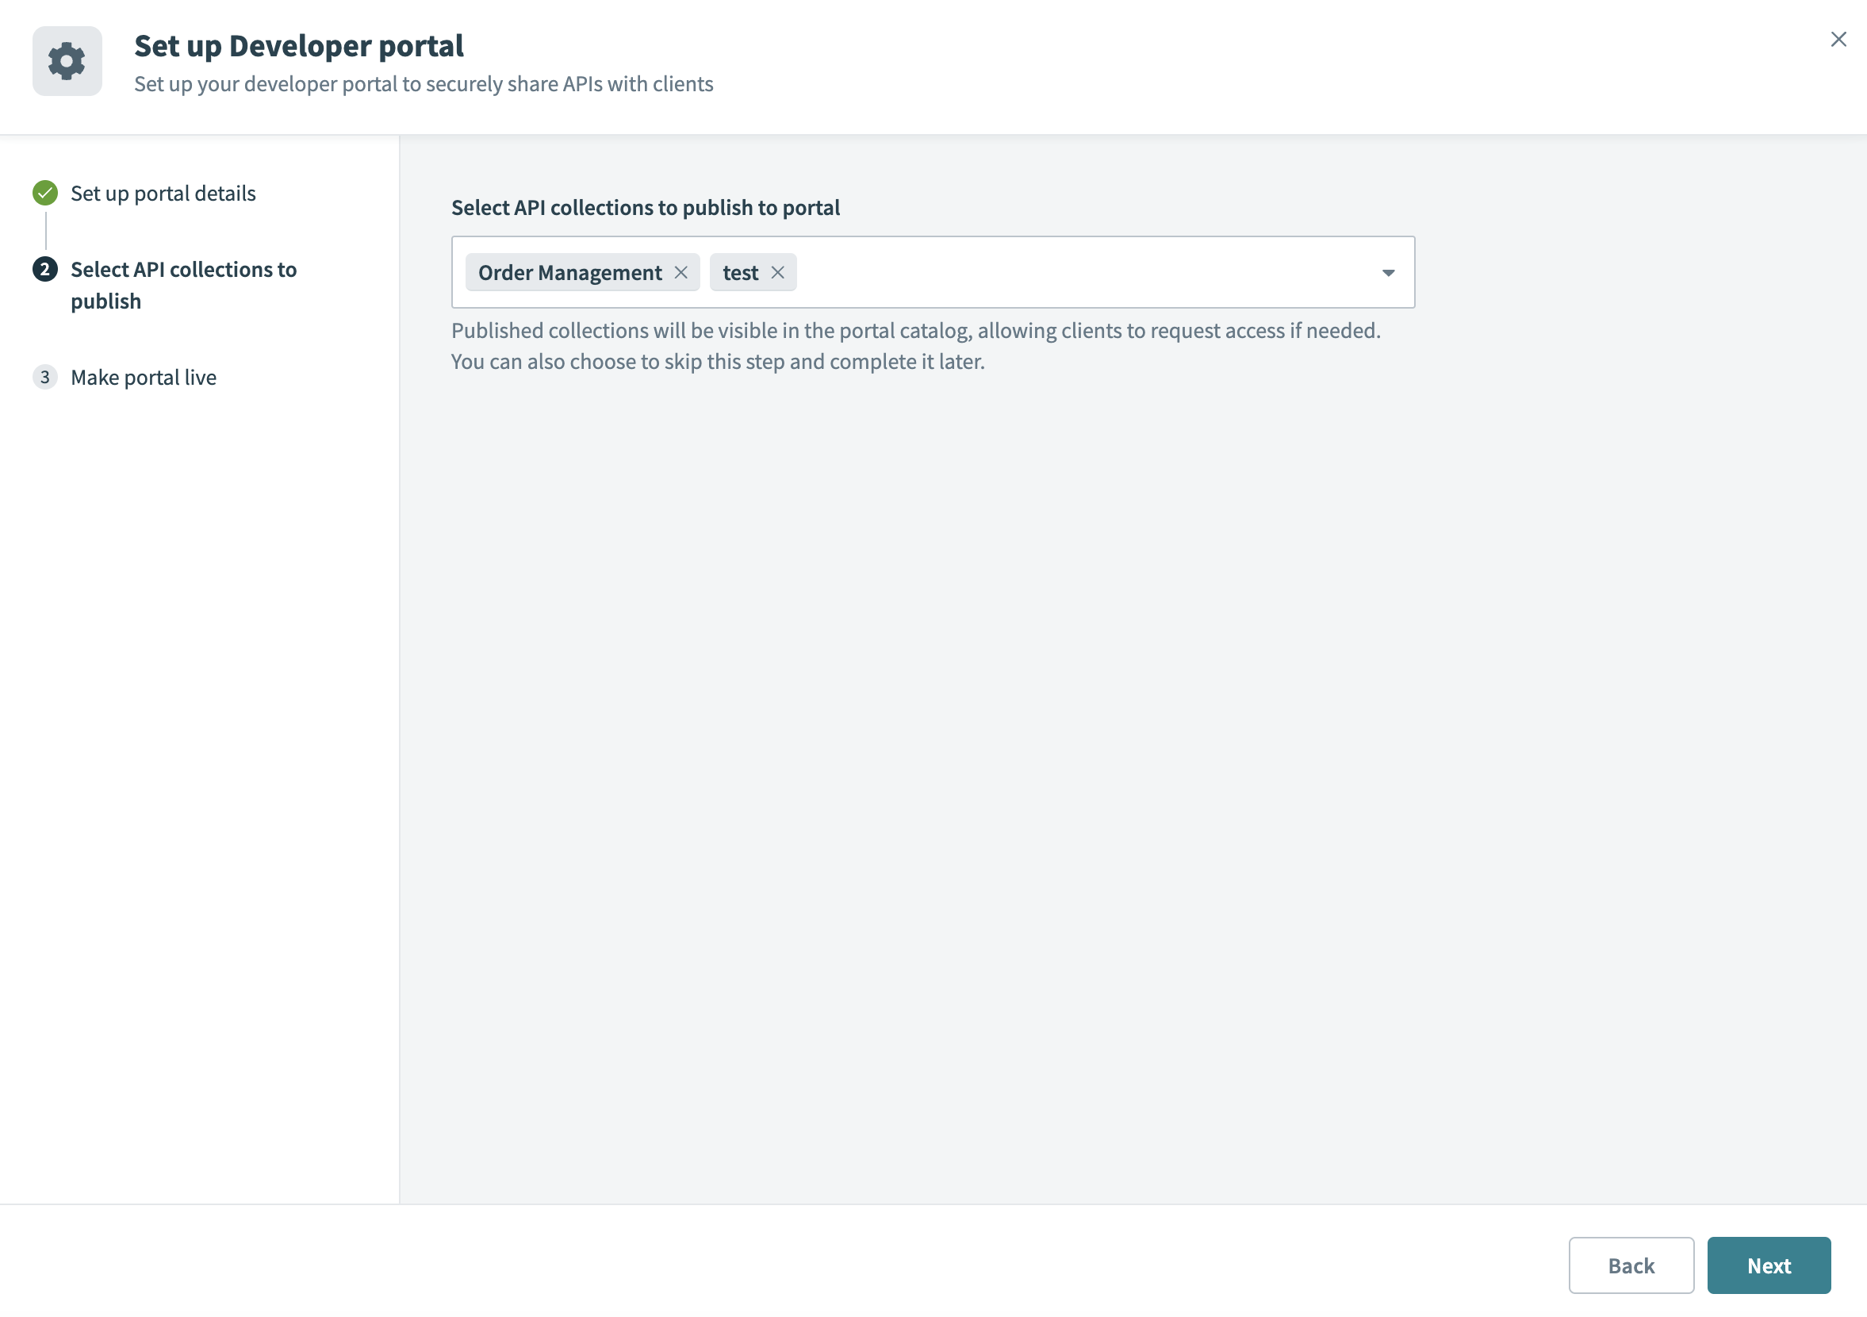
Task: Click the gear icon in the header
Action: [x=67, y=61]
